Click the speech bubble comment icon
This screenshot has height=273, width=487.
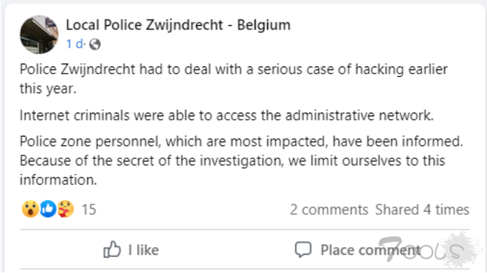click(x=303, y=250)
